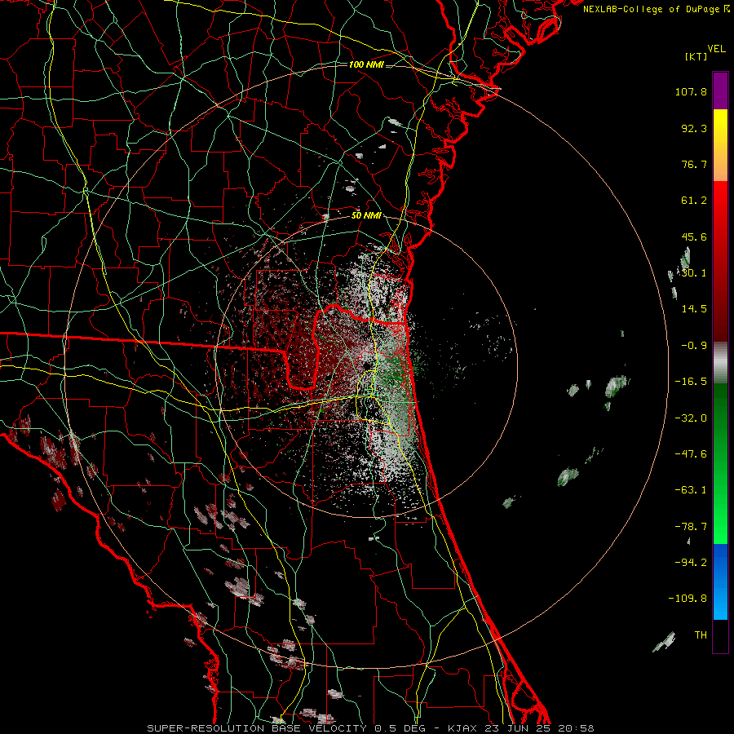Click the -94.2 velocity scale value
This screenshot has height=734, width=734.
pos(691,563)
